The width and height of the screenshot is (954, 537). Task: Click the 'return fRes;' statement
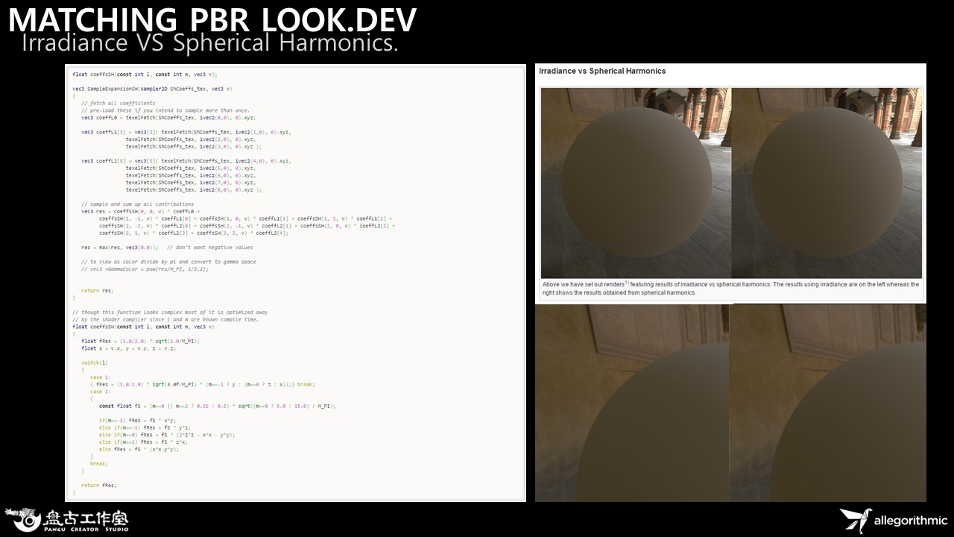point(99,486)
